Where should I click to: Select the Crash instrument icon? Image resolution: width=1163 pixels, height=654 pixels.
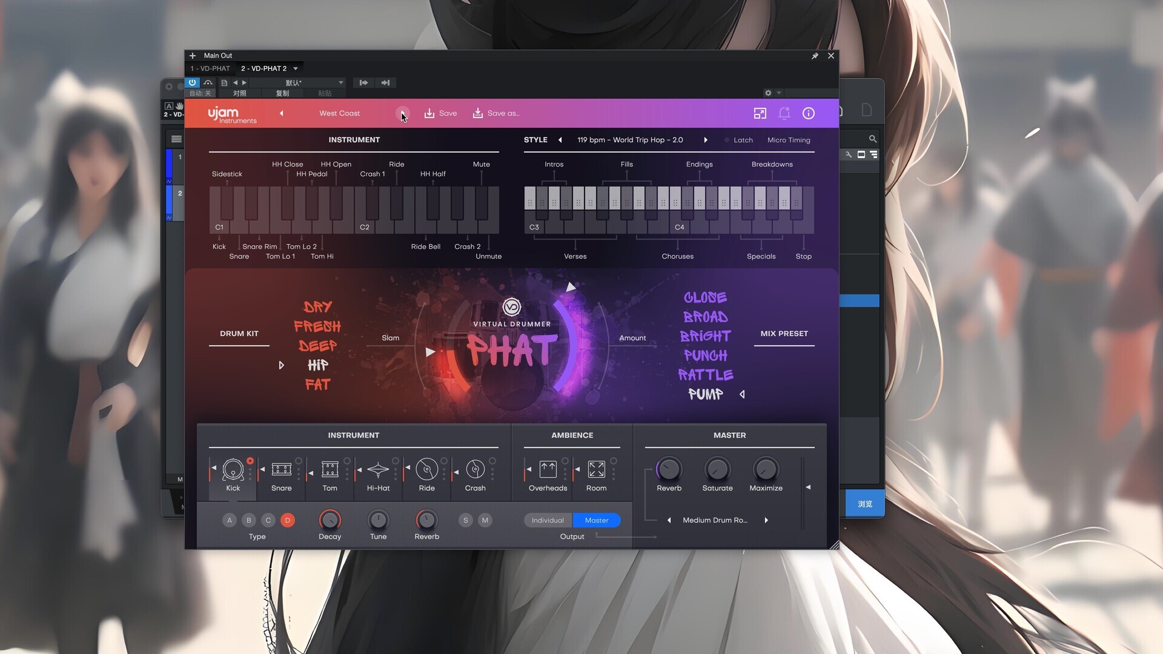475,469
